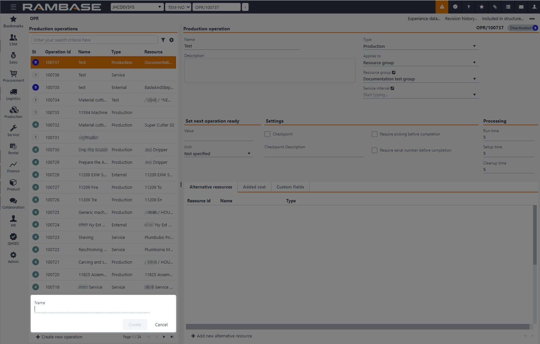Expand the Type dropdown showing Production

click(x=420, y=46)
